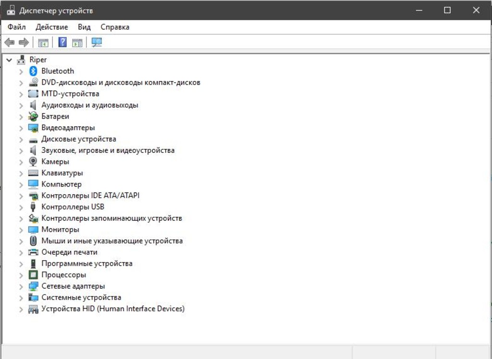The image size is (492, 359).
Task: Show or hide the console tree icon
Action: pyautogui.click(x=43, y=42)
